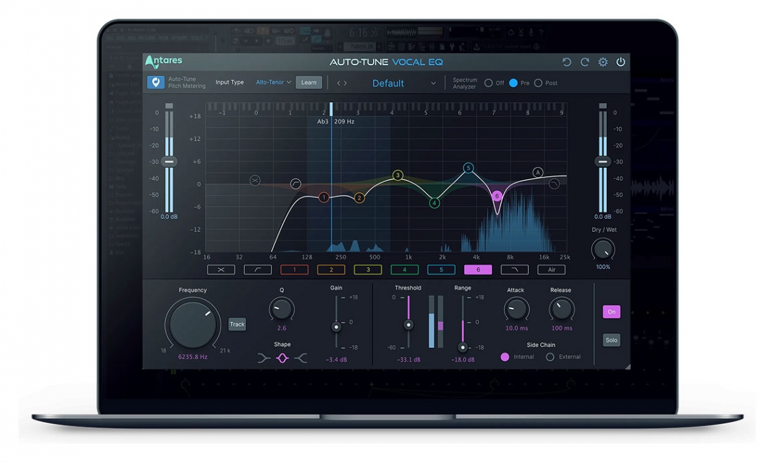Toggle the band On button
The width and height of the screenshot is (774, 462).
coord(611,312)
